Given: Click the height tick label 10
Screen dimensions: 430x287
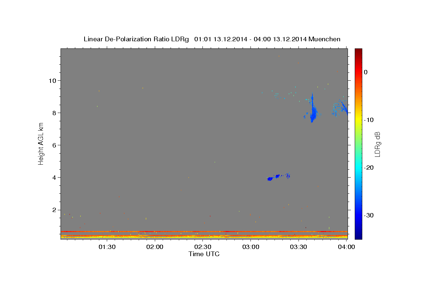Looking at the screenshot, I should (53, 80).
